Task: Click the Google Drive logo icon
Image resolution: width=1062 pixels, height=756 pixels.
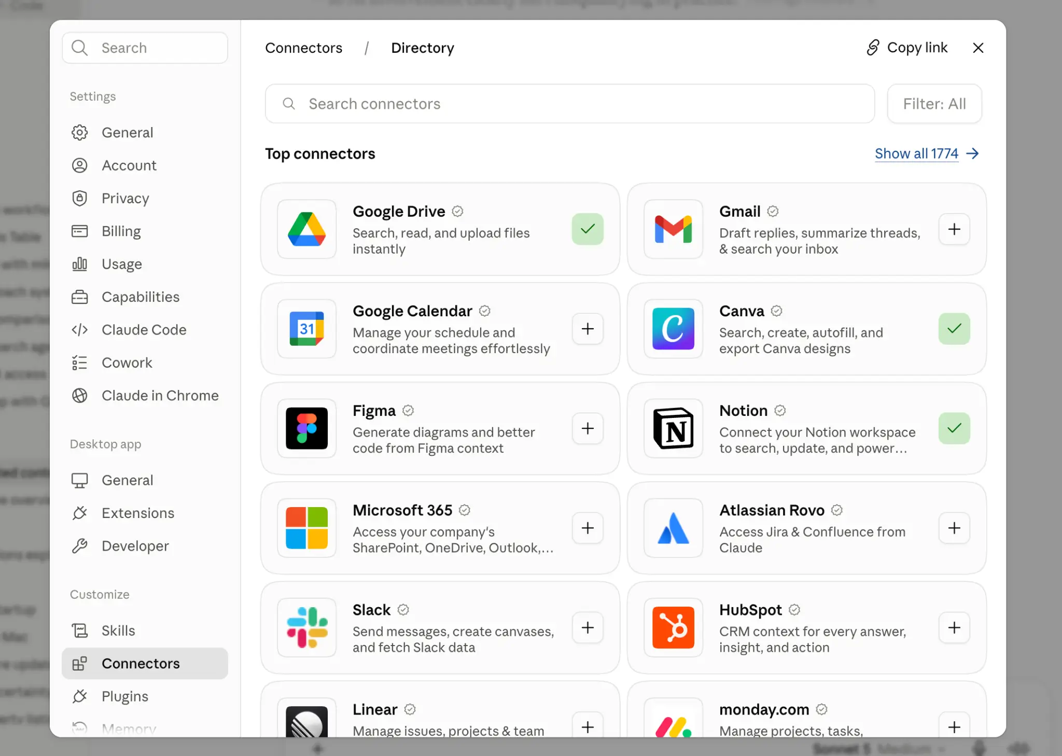Action: [306, 229]
